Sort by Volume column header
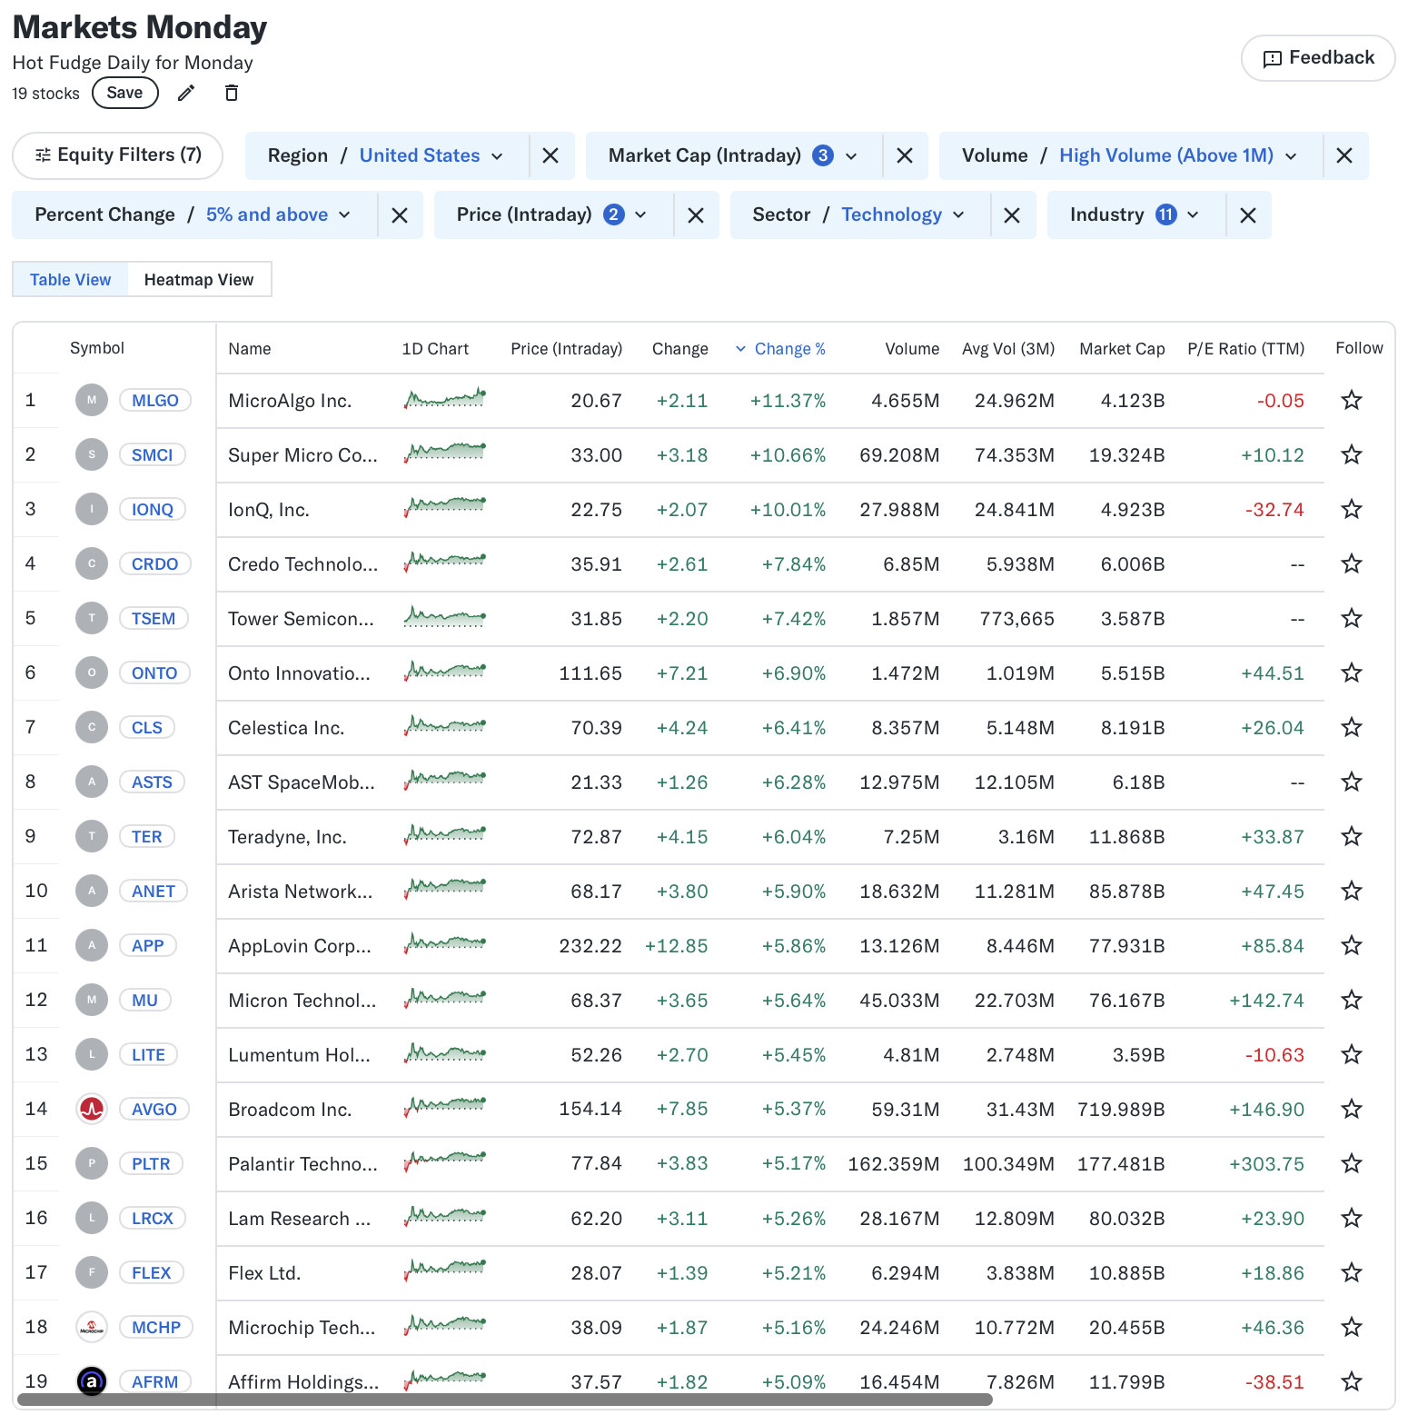This screenshot has height=1425, width=1408. point(912,349)
